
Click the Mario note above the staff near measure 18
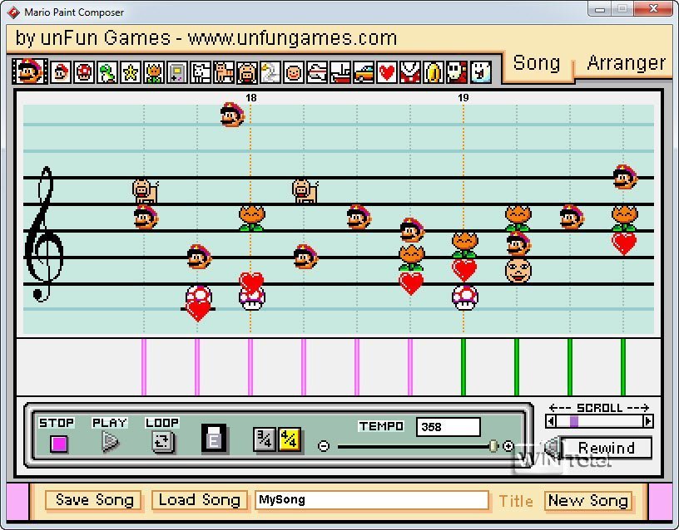tap(232, 115)
